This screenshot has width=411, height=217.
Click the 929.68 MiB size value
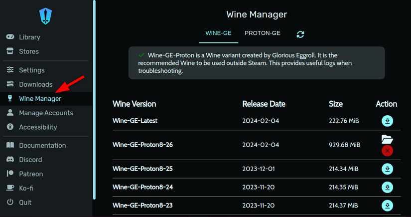point(344,145)
